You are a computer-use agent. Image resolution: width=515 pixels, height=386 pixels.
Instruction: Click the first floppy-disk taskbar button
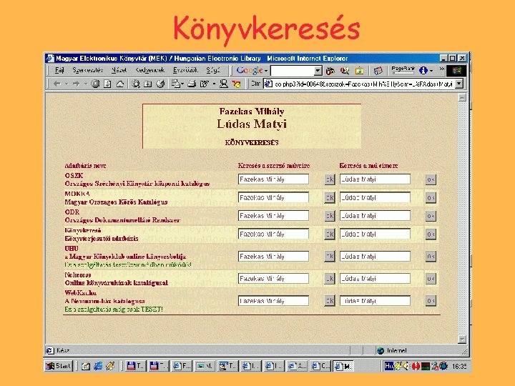[135, 366]
